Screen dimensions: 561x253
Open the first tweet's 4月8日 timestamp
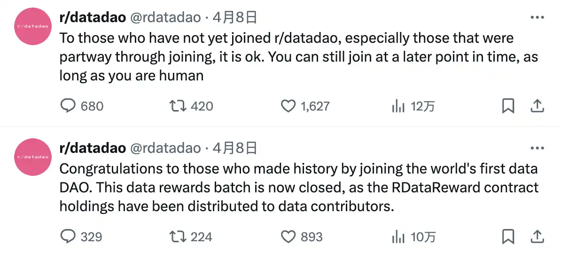(234, 18)
